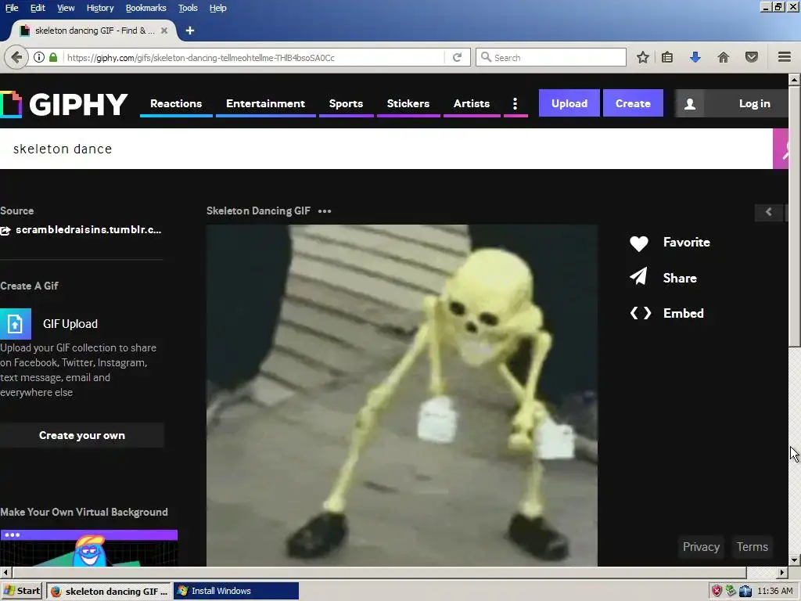Open scrambledraisins.tumblr source link
The width and height of the screenshot is (801, 601).
pos(88,230)
